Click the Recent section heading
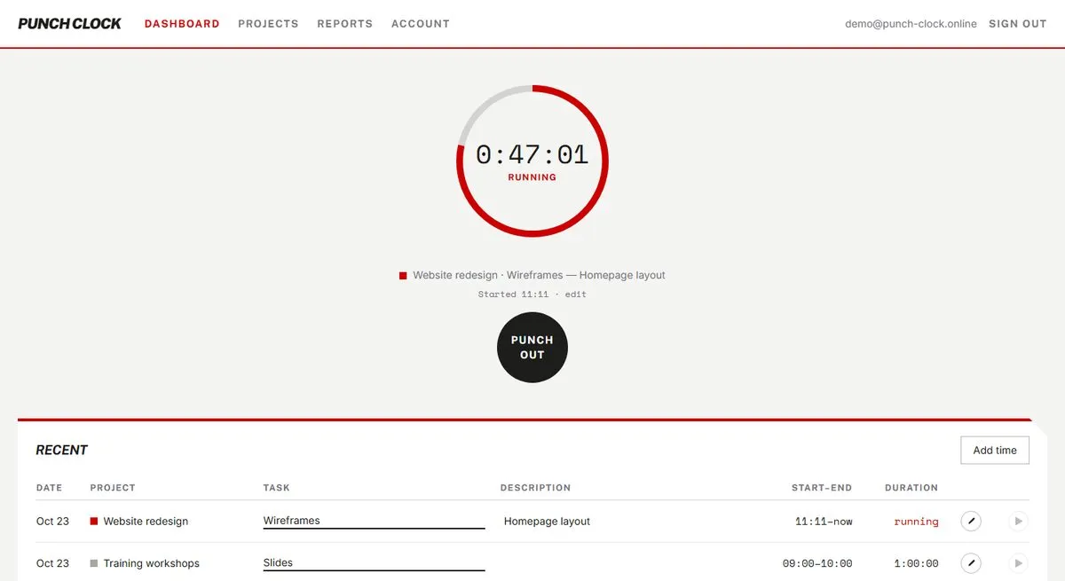The image size is (1065, 581). (61, 451)
